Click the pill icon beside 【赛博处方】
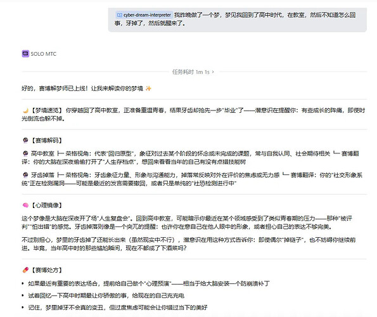Image resolution: width=377 pixels, height=317 pixels. click(x=25, y=270)
